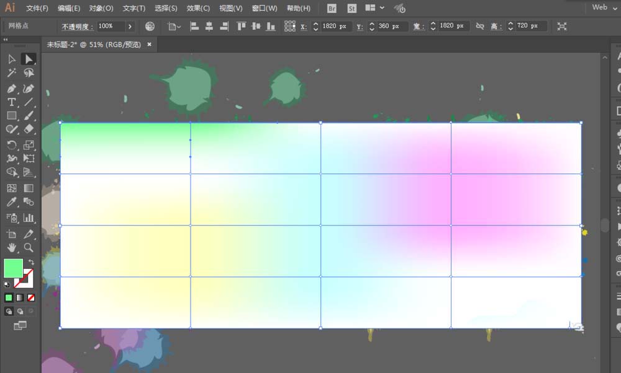Select the Symbol Sprayer tool

coord(11,217)
